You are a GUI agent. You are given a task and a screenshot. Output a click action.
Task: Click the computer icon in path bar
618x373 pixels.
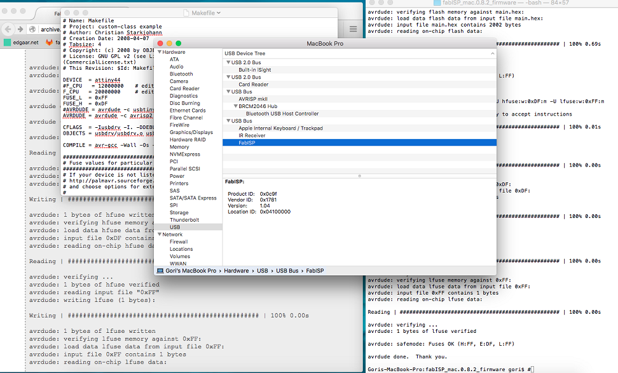pyautogui.click(x=160, y=270)
